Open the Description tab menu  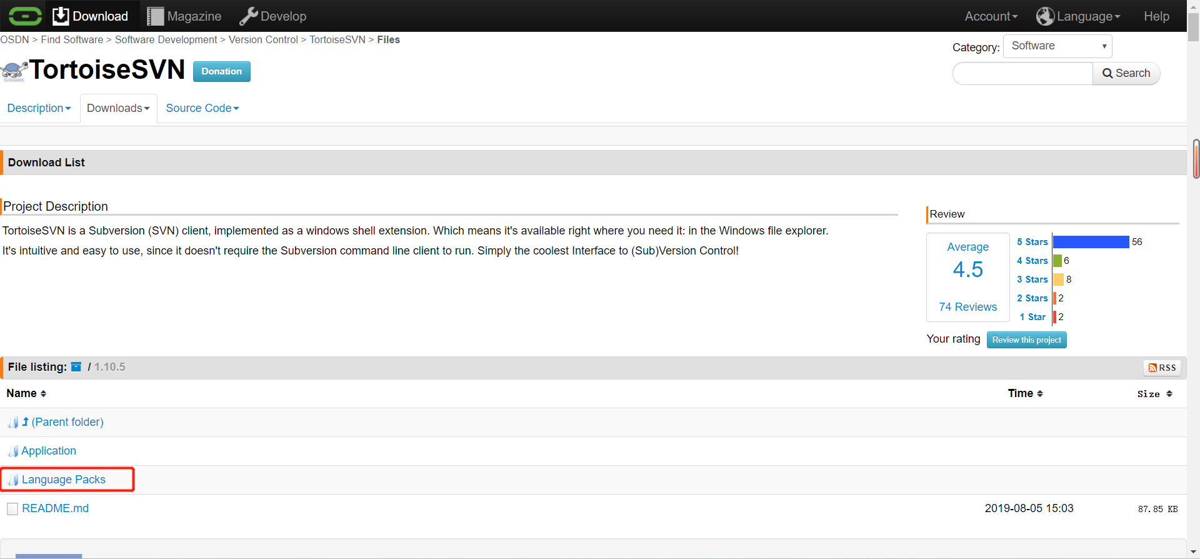tap(39, 108)
